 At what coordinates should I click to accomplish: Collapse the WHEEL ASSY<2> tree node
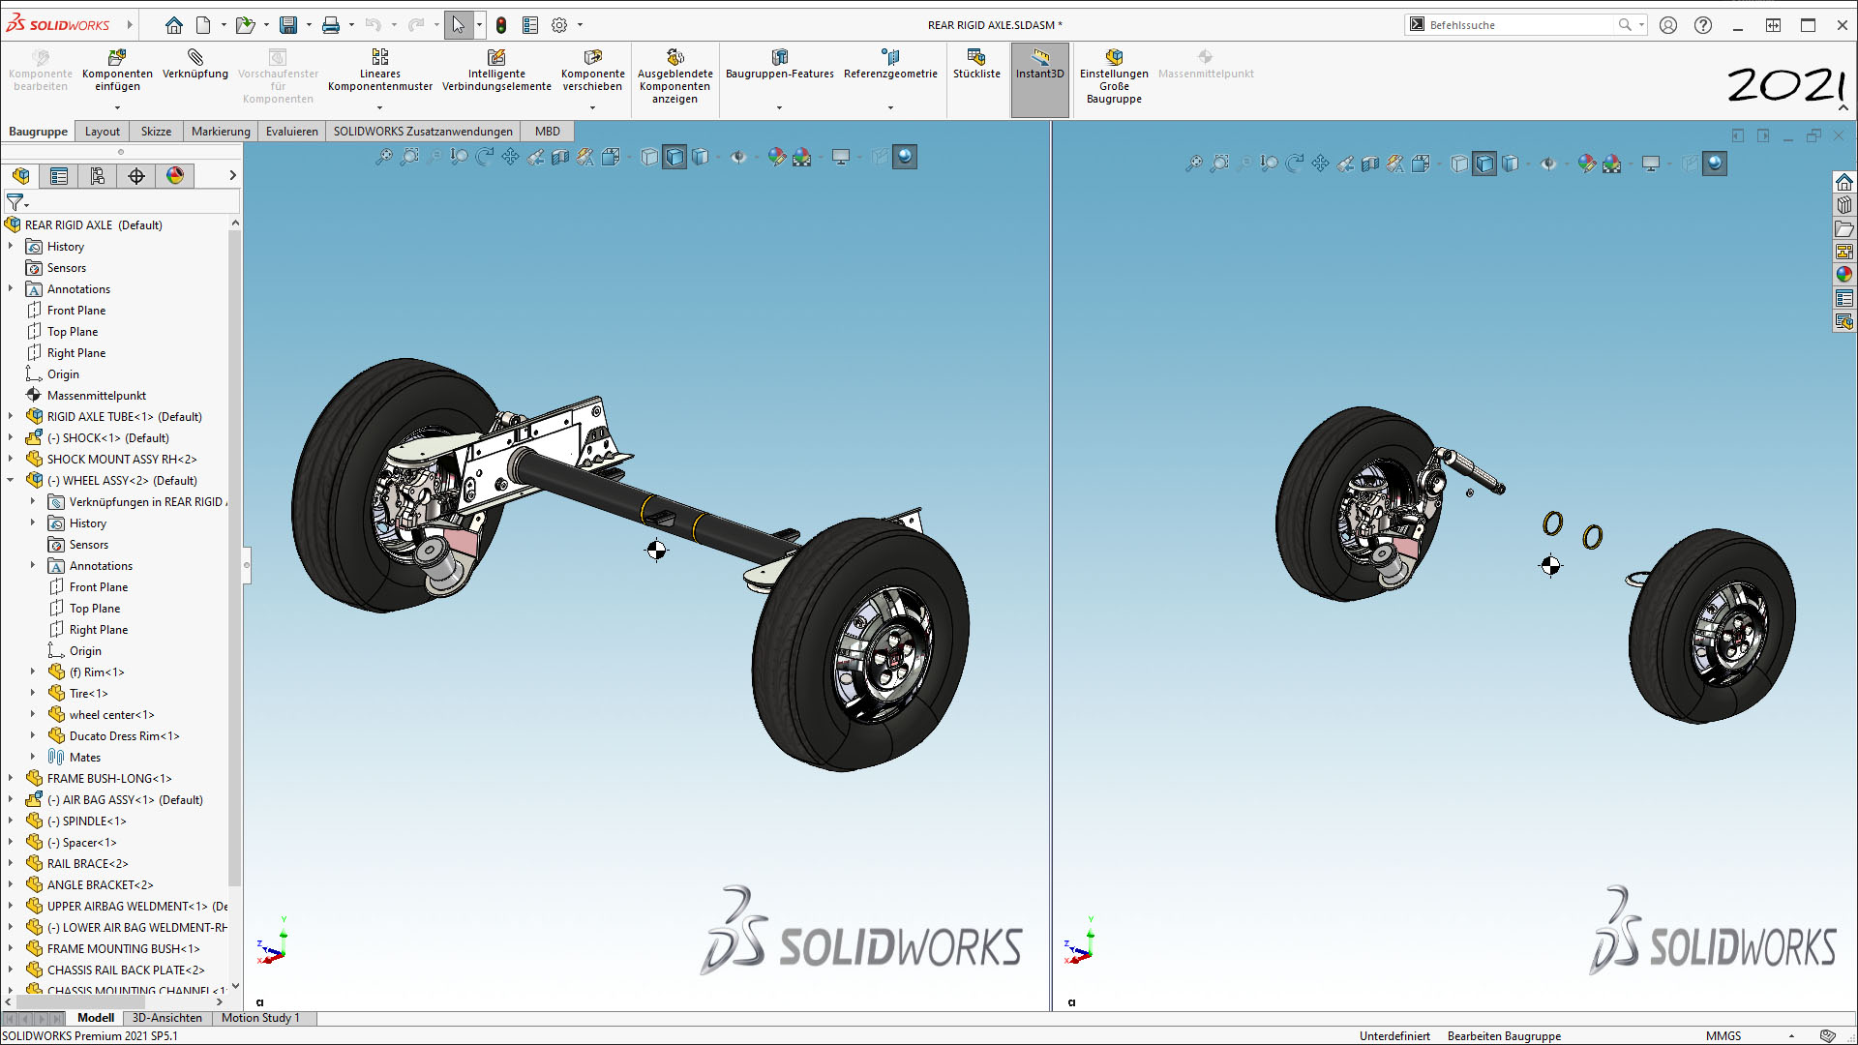coord(11,480)
